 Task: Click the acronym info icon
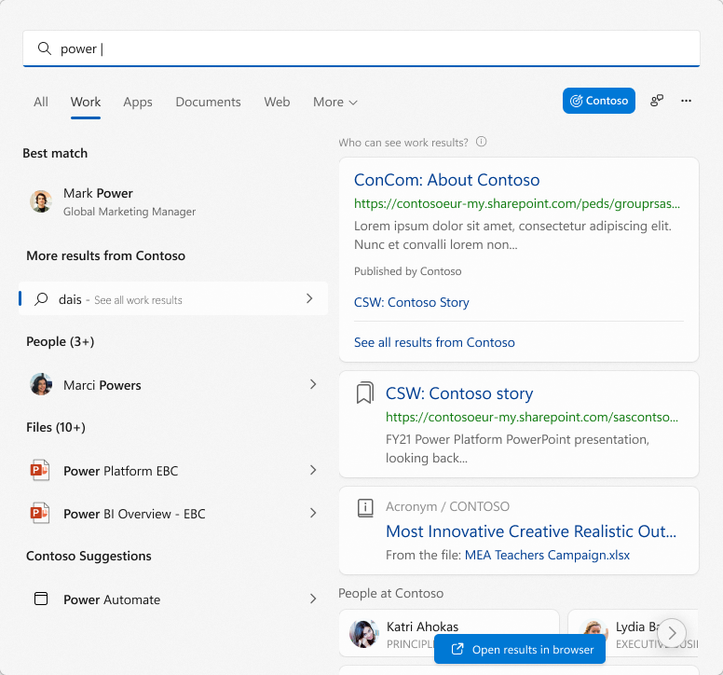[x=365, y=507]
